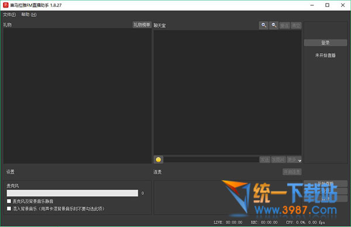Screen dimensions: 351x227
Task: Close the 喜马拉雅FM直播助手 window
Action: [343, 5]
